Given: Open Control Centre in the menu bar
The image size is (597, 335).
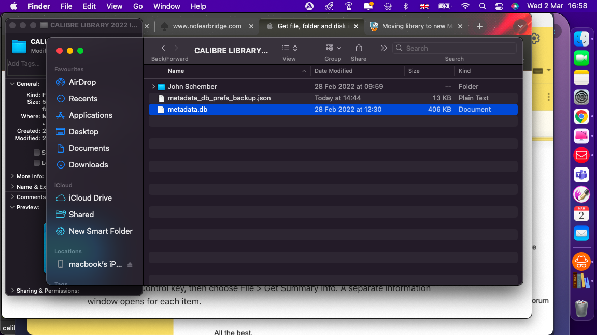Looking at the screenshot, I should point(499,6).
